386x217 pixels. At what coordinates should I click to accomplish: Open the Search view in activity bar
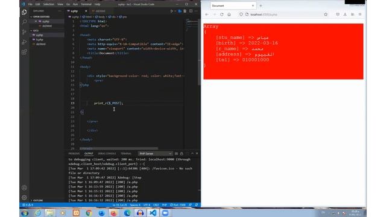point(24,22)
